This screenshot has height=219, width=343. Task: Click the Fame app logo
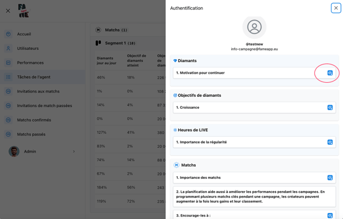pyautogui.click(x=24, y=10)
